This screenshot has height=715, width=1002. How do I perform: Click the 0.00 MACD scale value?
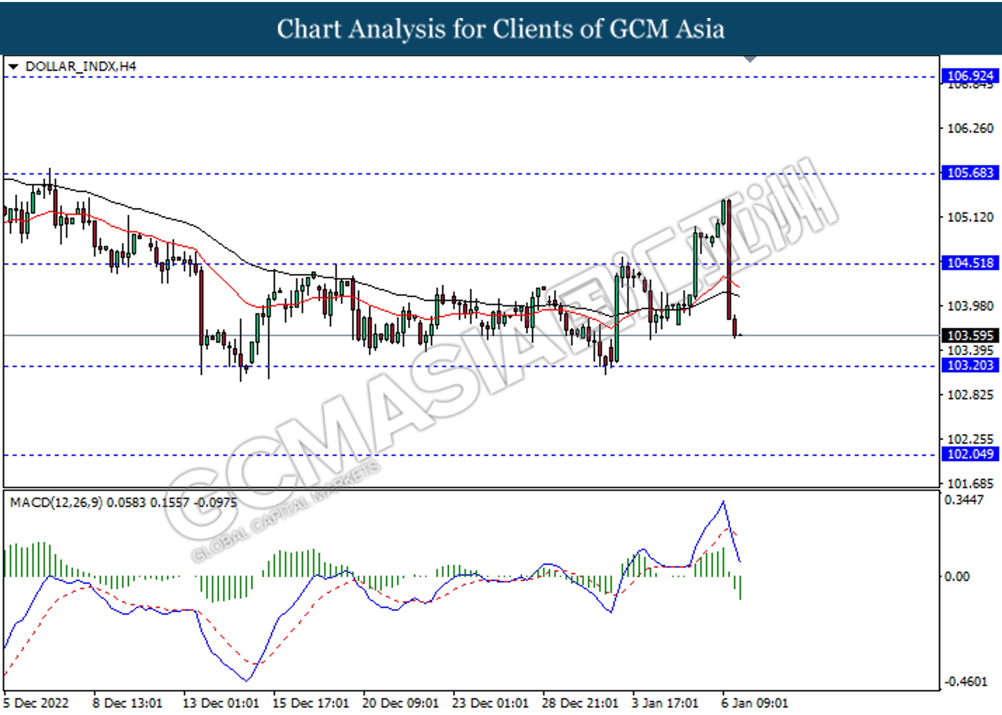[957, 577]
